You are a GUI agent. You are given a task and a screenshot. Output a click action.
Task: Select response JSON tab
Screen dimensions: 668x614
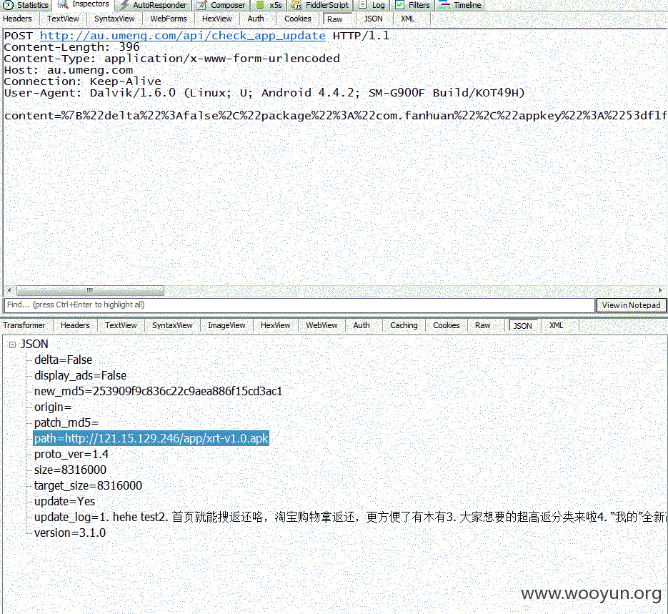point(523,325)
